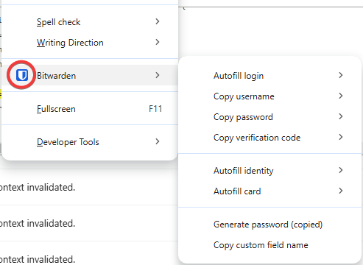This screenshot has height=265, width=363.
Task: Expand chevron next to Writing Direction
Action: (x=158, y=42)
